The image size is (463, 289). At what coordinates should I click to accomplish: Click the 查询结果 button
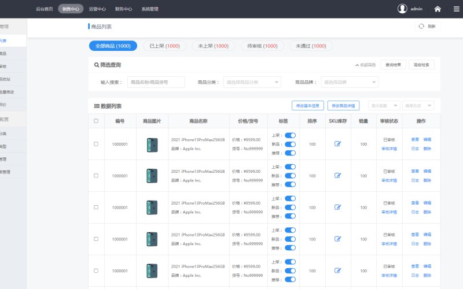(394, 65)
